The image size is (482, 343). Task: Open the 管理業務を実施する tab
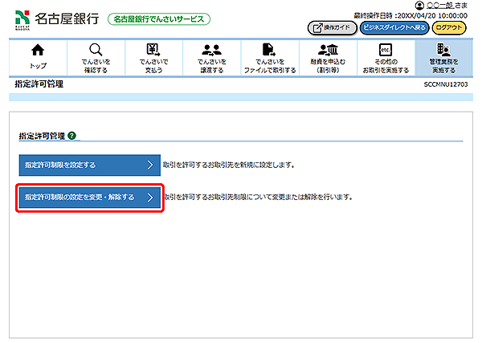click(x=443, y=56)
